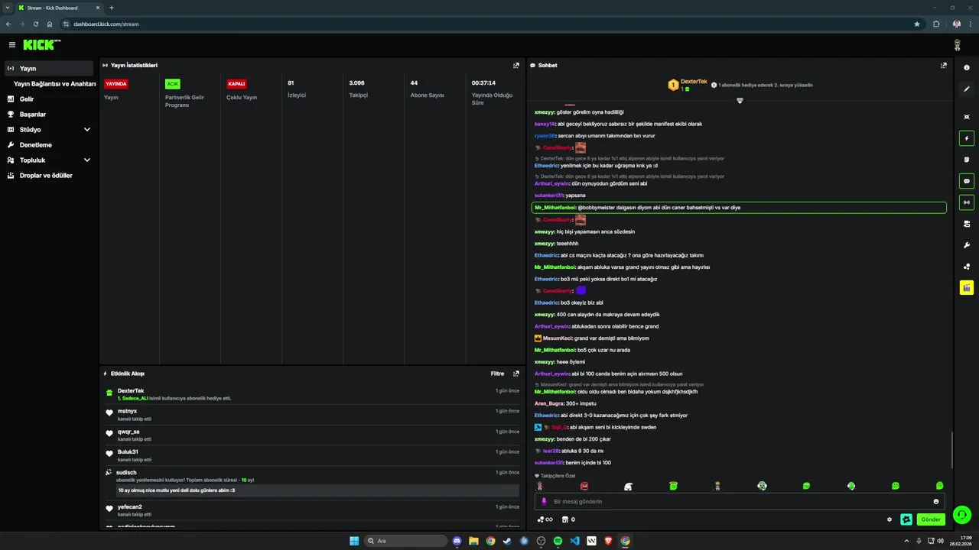Click the Windows Start button
The height and width of the screenshot is (550, 979).
coord(354,541)
